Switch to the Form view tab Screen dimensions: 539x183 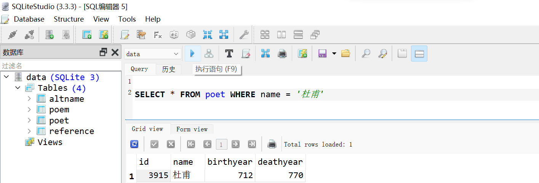tap(192, 129)
